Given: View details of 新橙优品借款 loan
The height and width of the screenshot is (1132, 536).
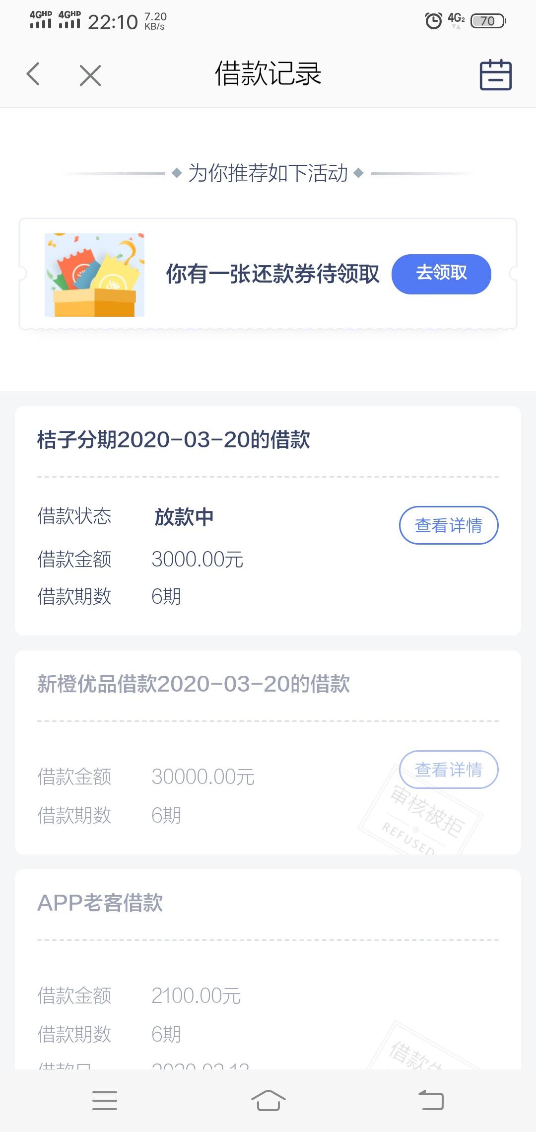Looking at the screenshot, I should (x=449, y=770).
